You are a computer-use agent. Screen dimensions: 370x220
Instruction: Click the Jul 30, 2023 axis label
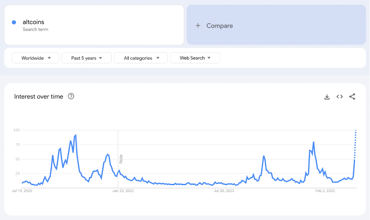click(x=224, y=190)
